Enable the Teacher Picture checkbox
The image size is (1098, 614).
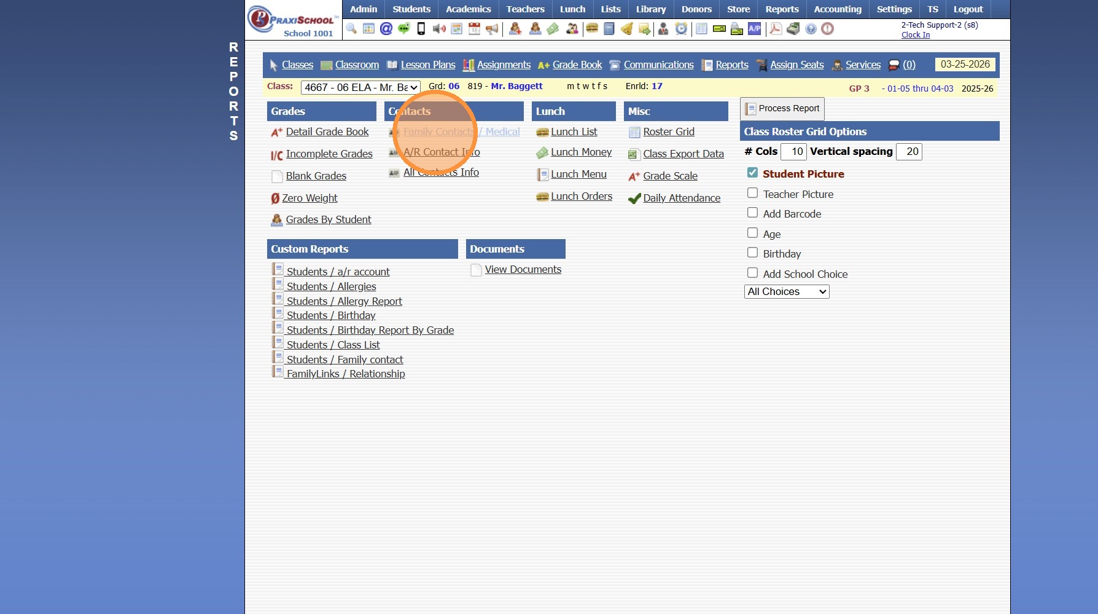tap(752, 193)
